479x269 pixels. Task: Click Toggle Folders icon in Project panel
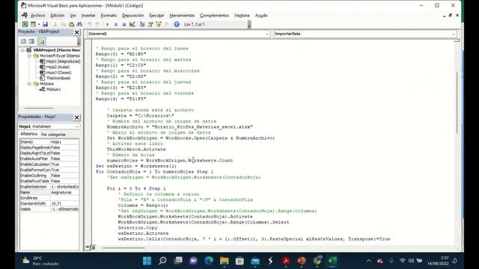42,41
